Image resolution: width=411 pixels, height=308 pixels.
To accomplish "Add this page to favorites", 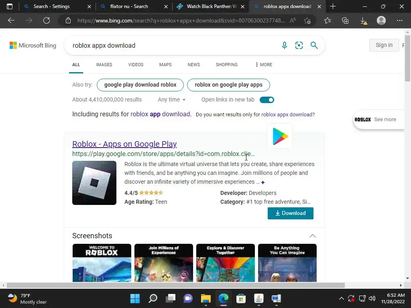I will [x=307, y=20].
